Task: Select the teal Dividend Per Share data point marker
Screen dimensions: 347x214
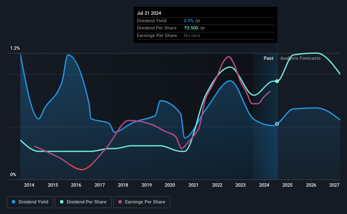Action: tap(277, 81)
